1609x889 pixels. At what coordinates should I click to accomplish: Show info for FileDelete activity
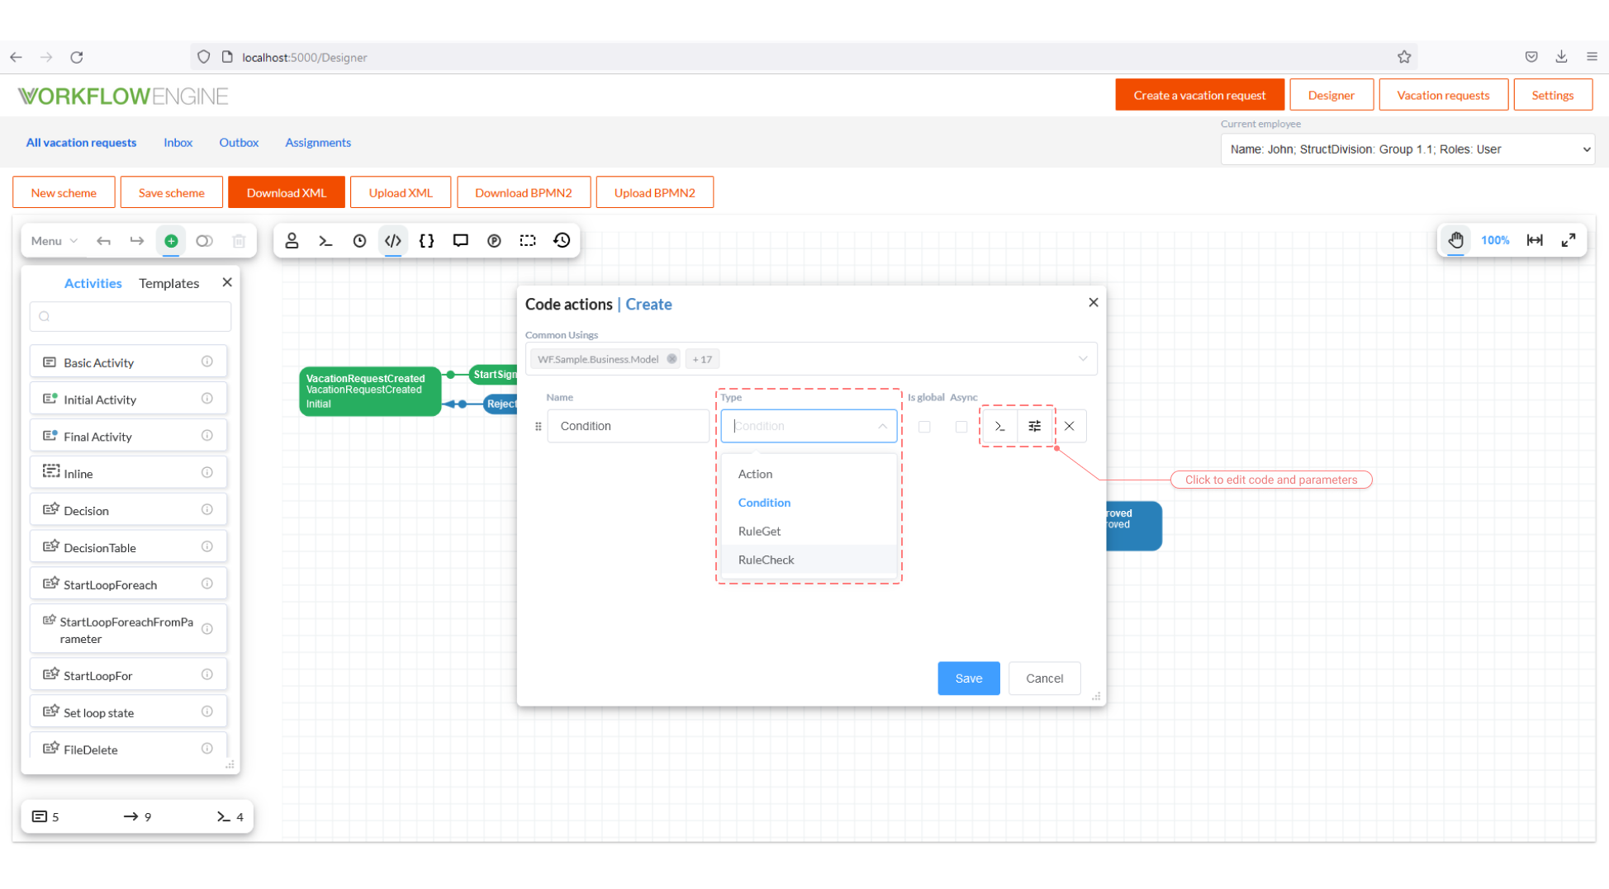click(207, 748)
